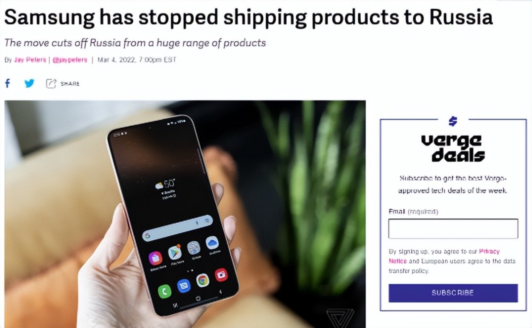Open the Privacy Notice link

(x=444, y=256)
